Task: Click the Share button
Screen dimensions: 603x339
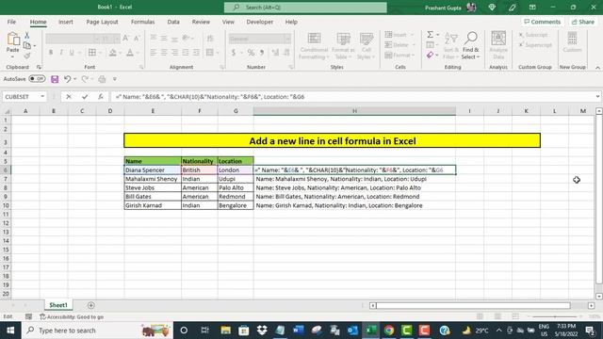Action: 583,22
